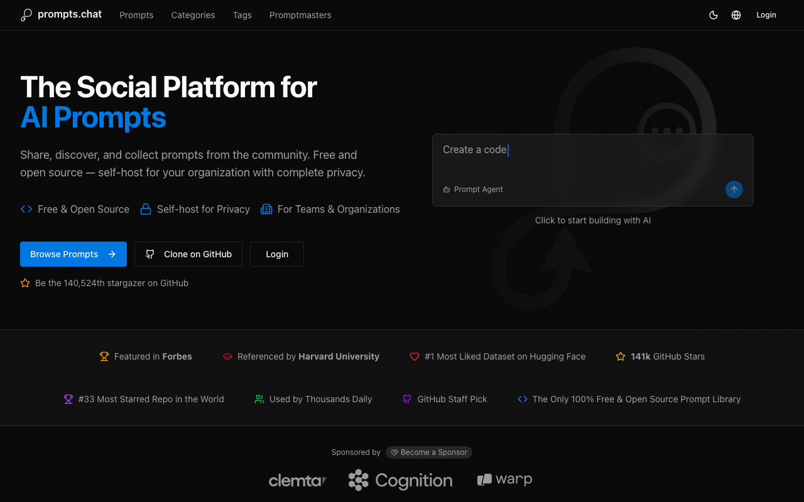Screen dimensions: 804x502
Task: Open the language selector globe menu
Action: (736, 15)
